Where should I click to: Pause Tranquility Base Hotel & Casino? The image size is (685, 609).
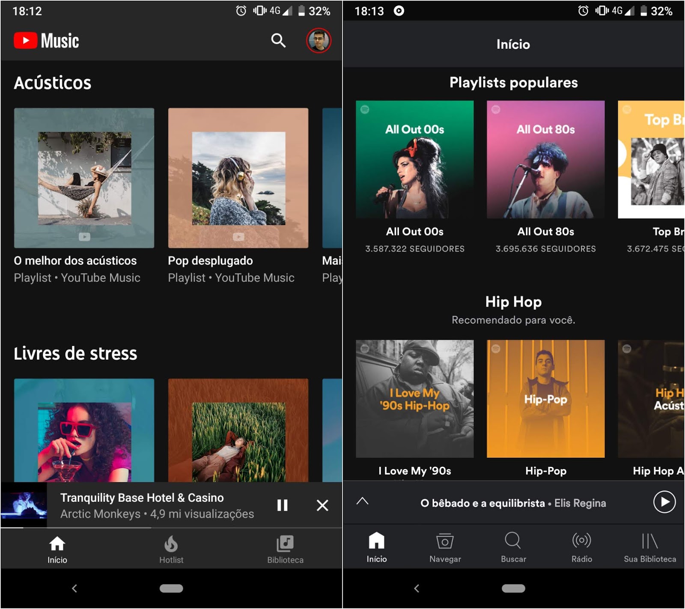coord(282,505)
